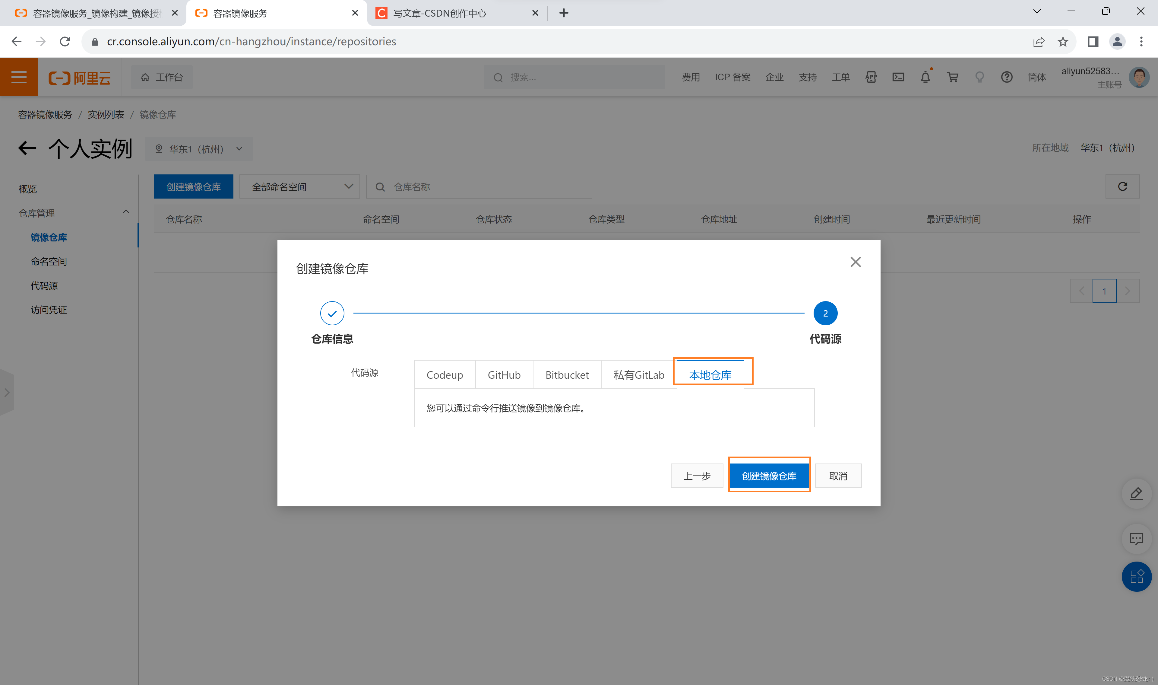Image resolution: width=1158 pixels, height=685 pixels.
Task: Open the 华东1（杭州） region selector
Action: tap(199, 149)
